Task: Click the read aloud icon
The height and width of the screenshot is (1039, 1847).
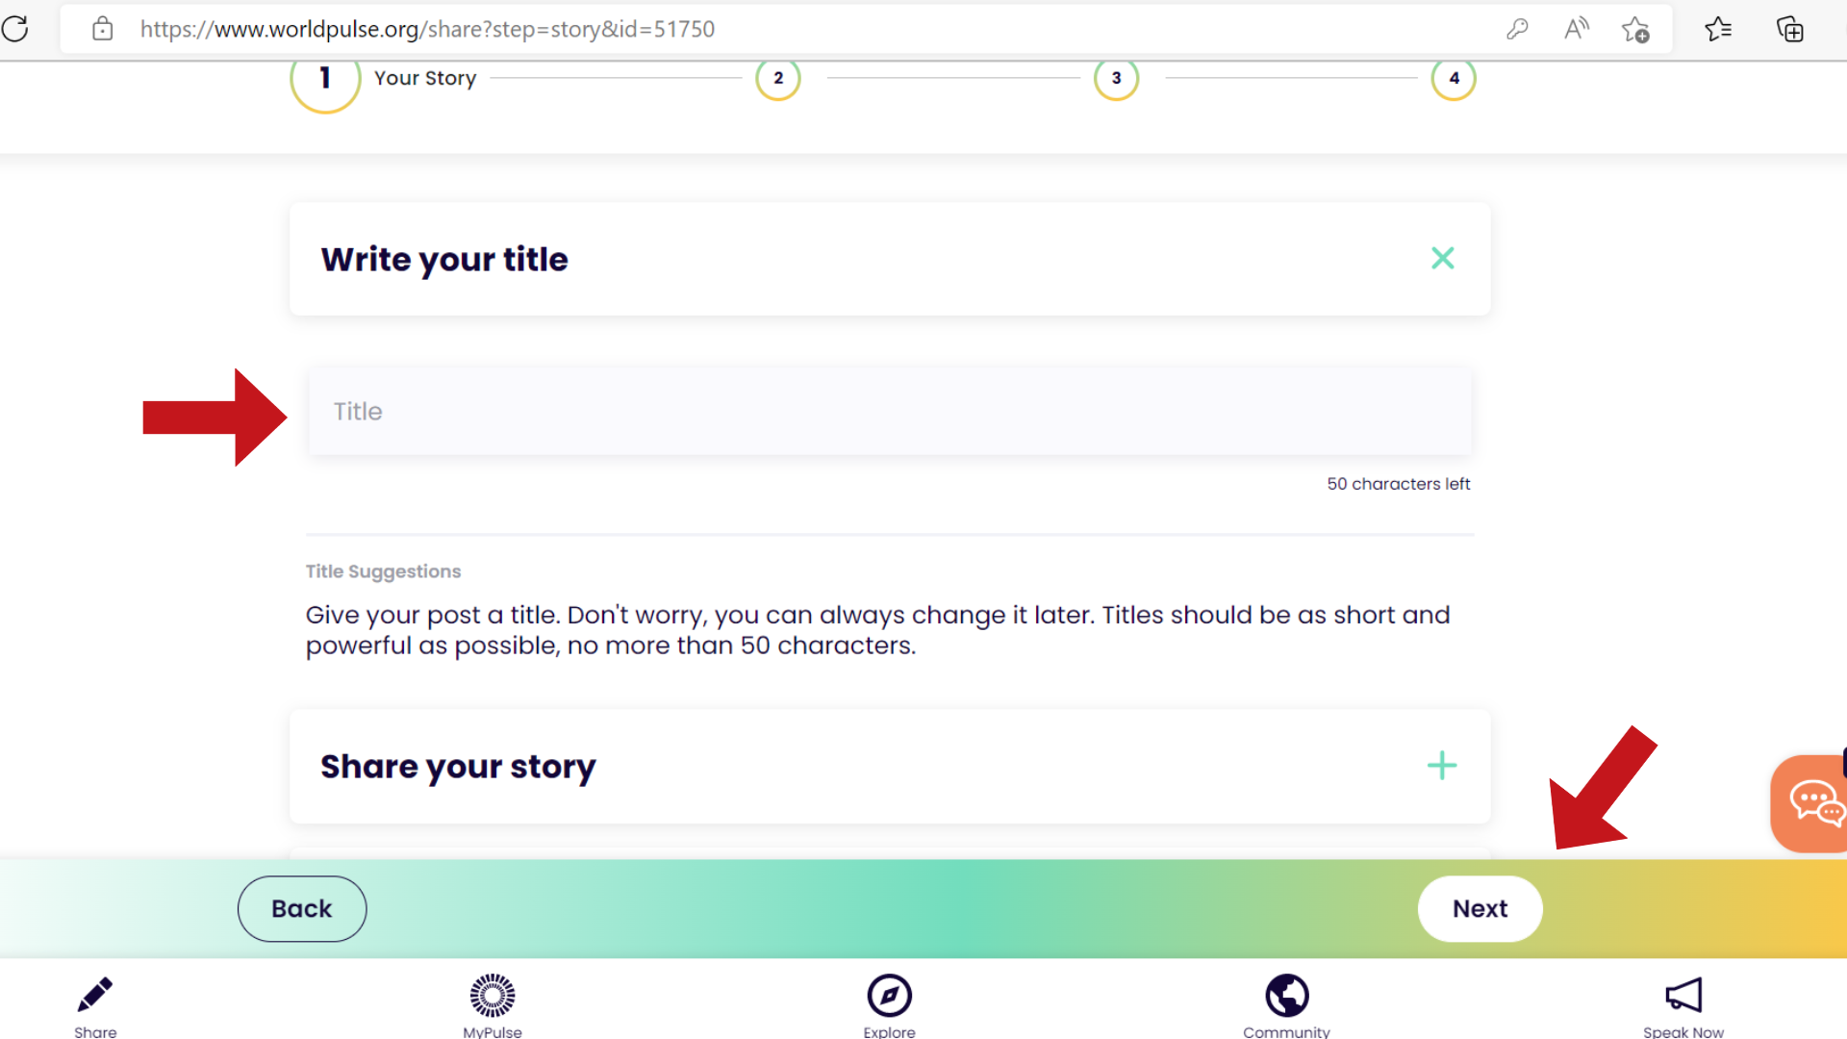Action: pyautogui.click(x=1576, y=29)
